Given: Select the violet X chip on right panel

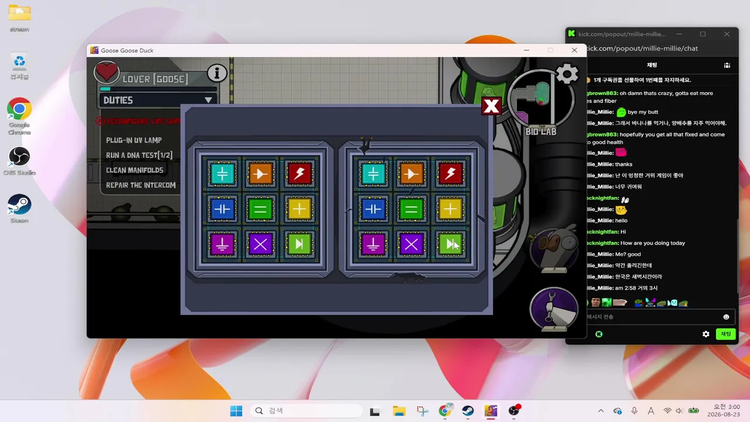Looking at the screenshot, I should point(411,244).
